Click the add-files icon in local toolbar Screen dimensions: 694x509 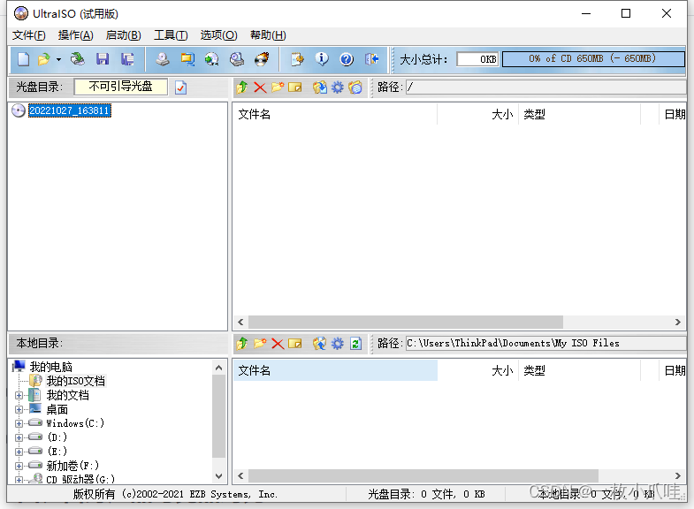(x=319, y=343)
